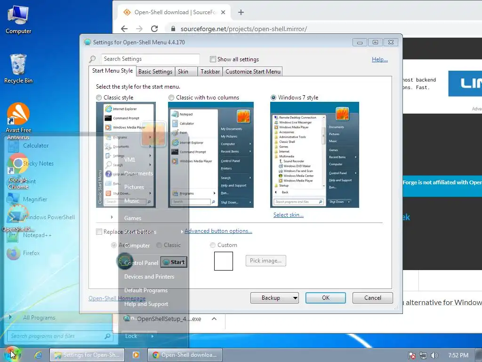Click the 7:52 PM clock
Image resolution: width=482 pixels, height=362 pixels.
coord(458,355)
